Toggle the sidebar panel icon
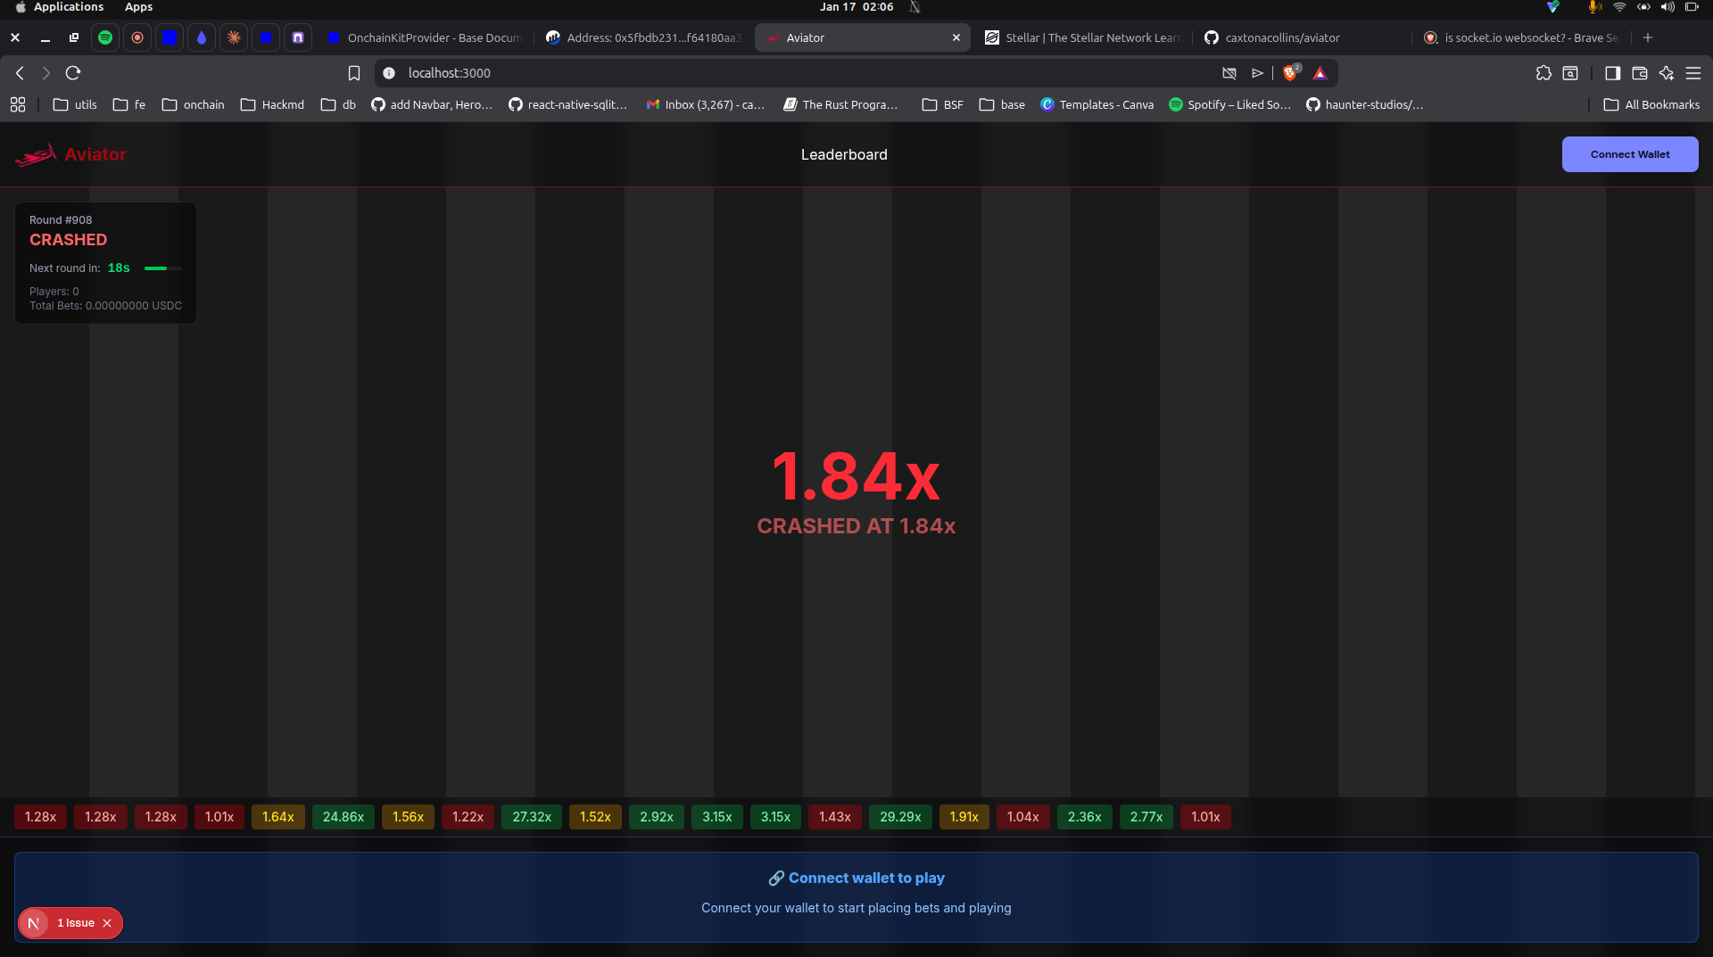This screenshot has width=1713, height=957. (x=1613, y=73)
